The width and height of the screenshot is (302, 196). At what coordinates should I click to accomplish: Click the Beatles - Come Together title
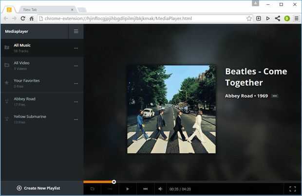[256, 77]
